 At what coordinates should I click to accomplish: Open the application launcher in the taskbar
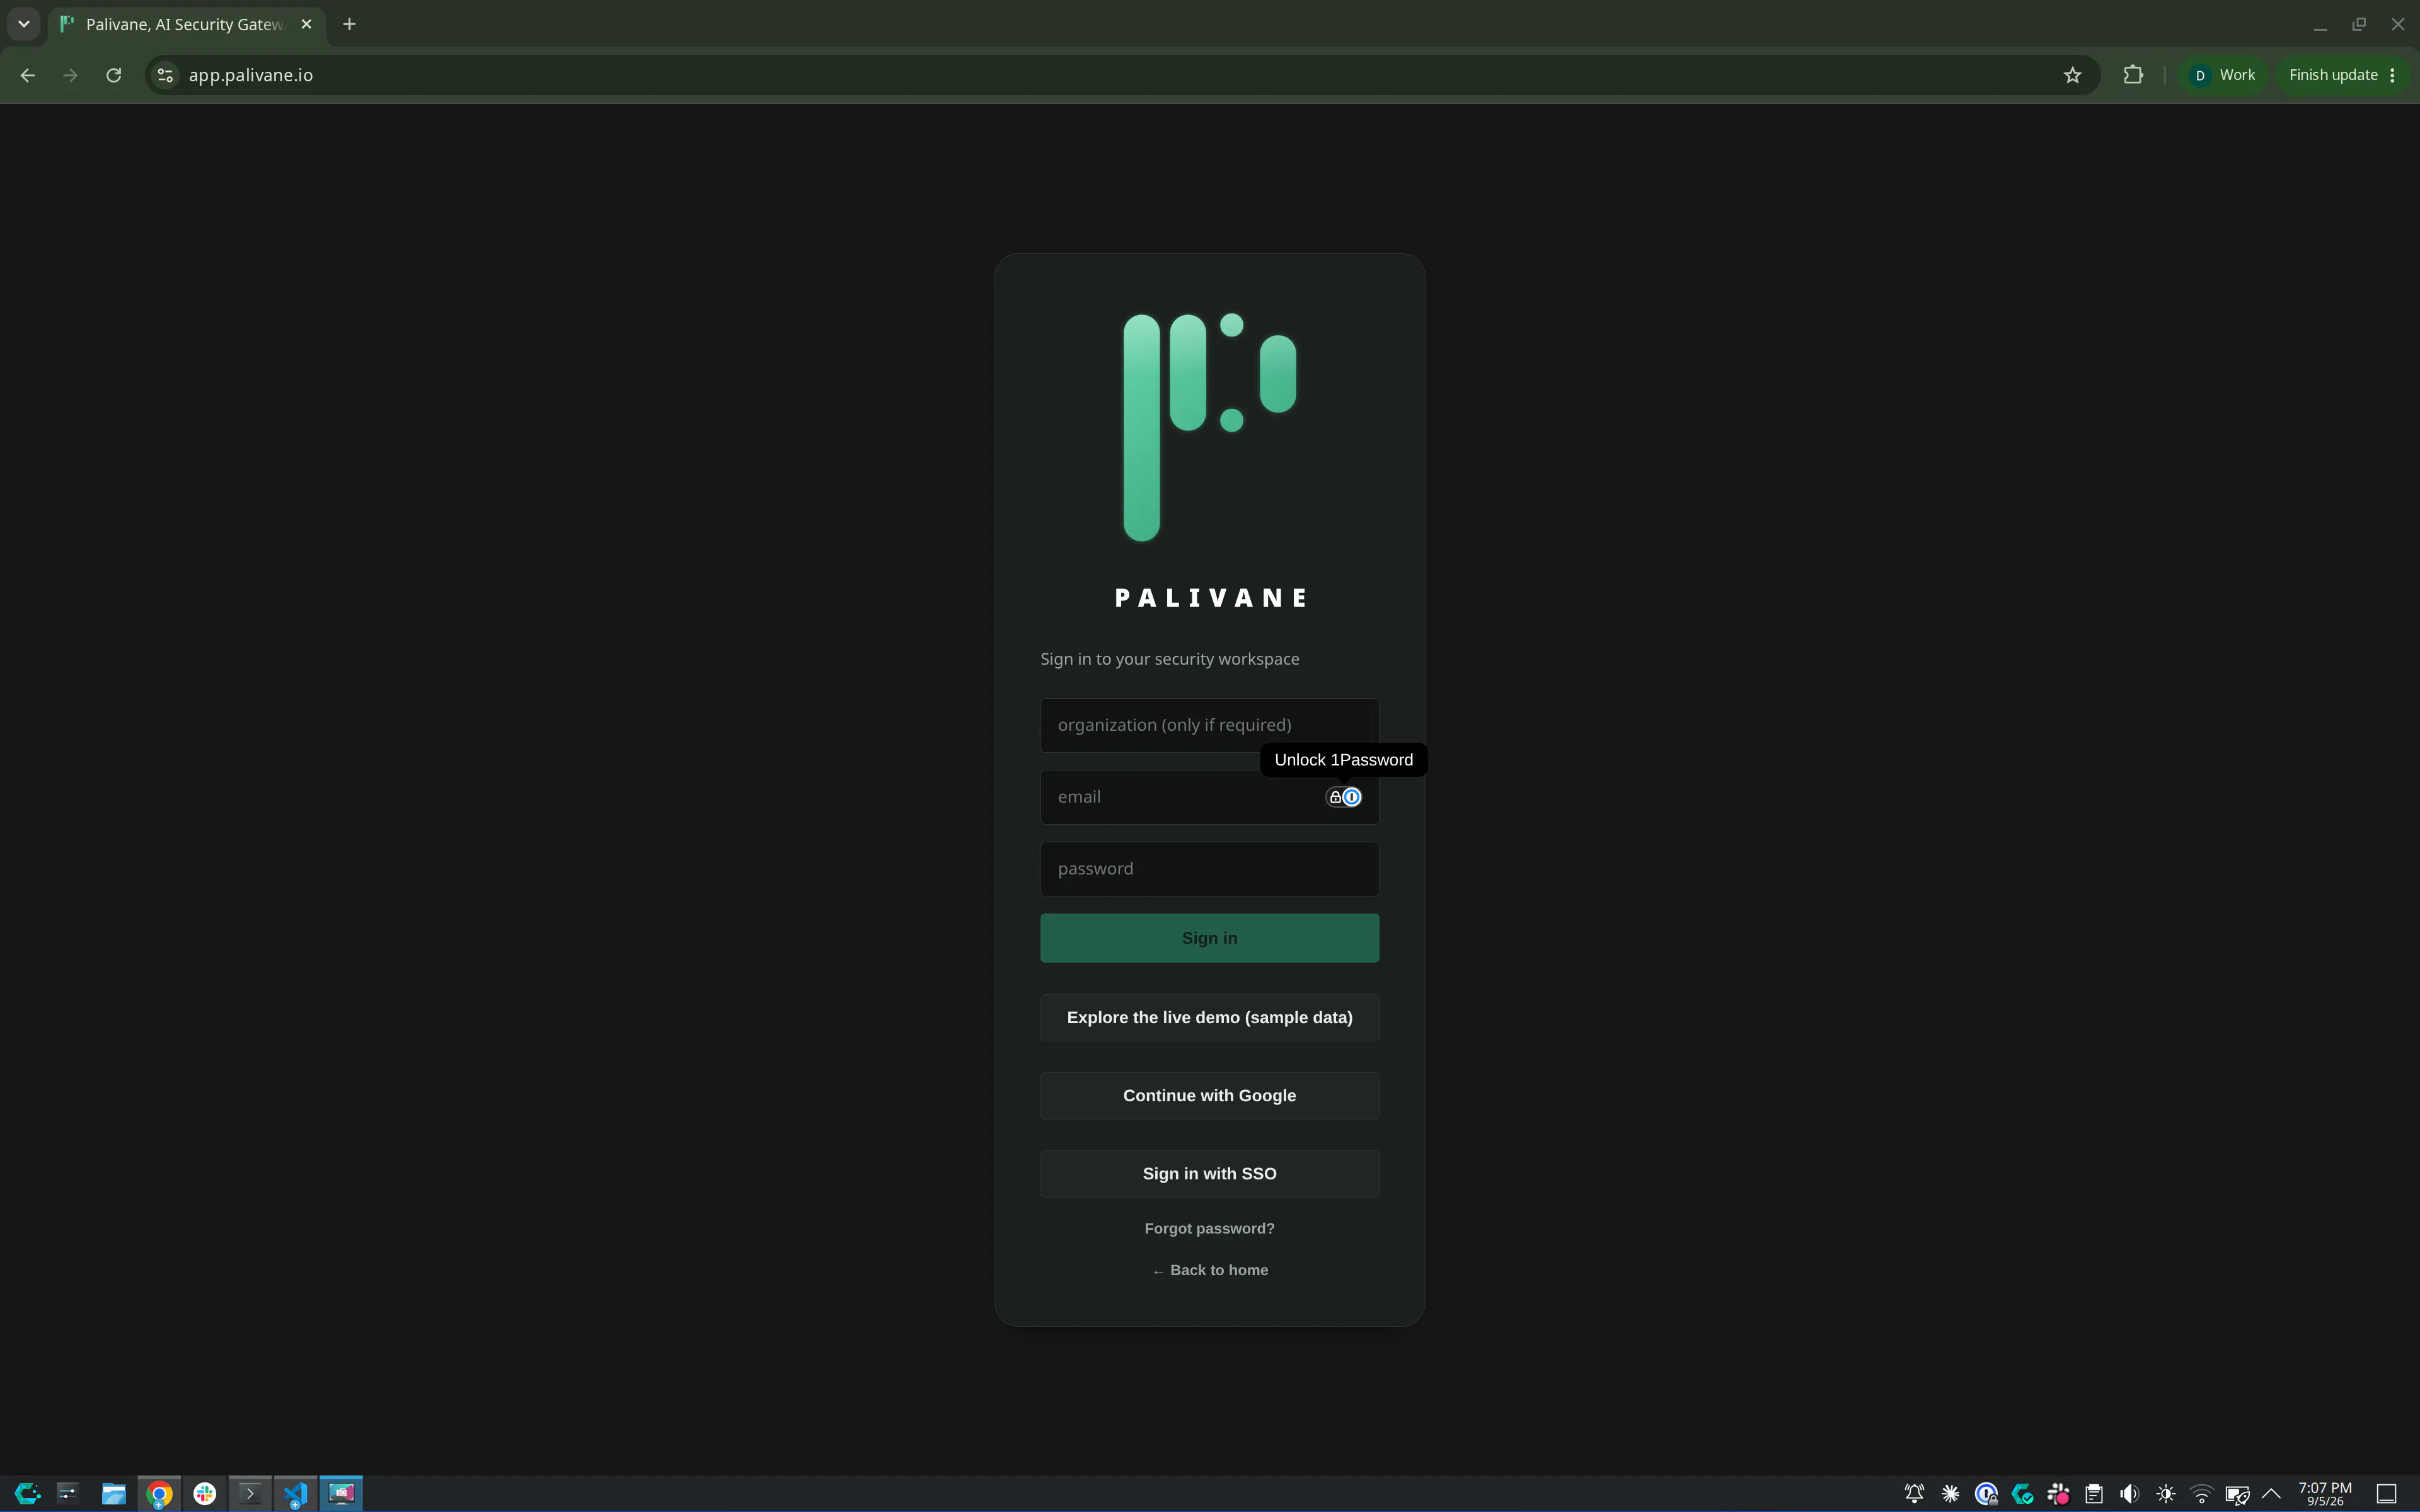click(27, 1493)
